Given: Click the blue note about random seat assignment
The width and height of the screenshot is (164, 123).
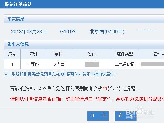Looking at the screenshot, I should (x=60, y=74).
